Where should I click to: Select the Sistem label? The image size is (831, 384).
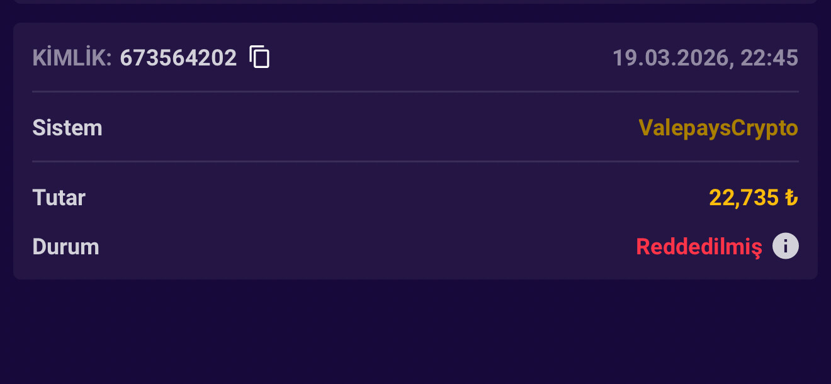67,128
